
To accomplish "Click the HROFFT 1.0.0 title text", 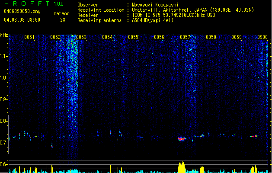I will pos(34,3).
